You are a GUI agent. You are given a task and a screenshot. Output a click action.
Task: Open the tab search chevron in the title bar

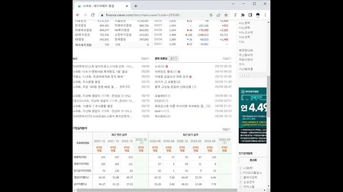coord(233,4)
